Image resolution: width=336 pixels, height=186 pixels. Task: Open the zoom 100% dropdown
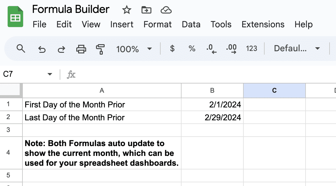coord(134,48)
